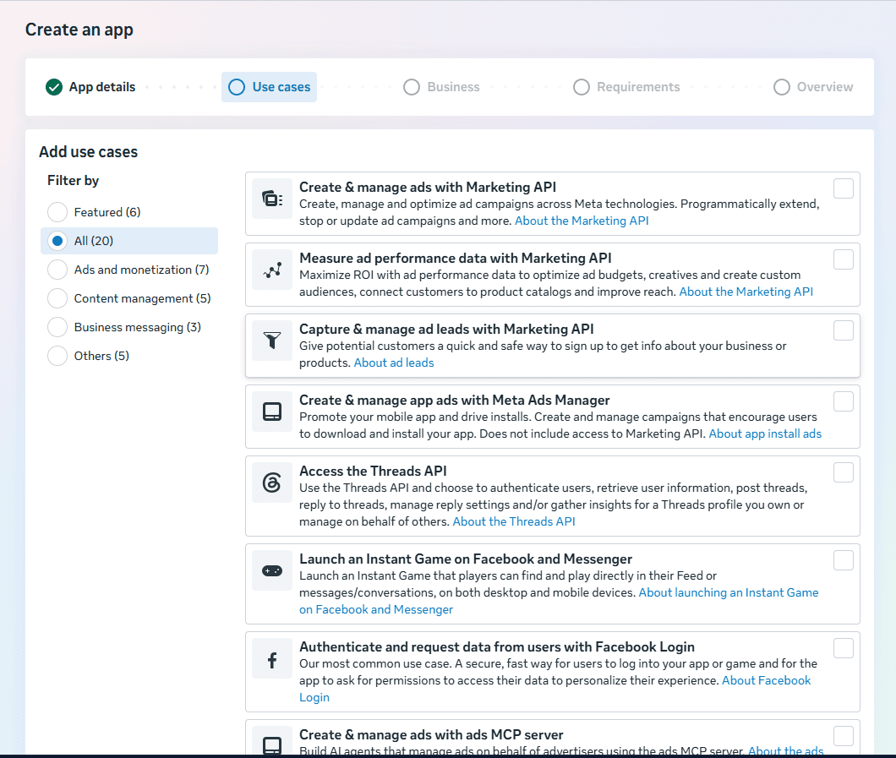Click the funnel icon for ad leads

point(272,341)
